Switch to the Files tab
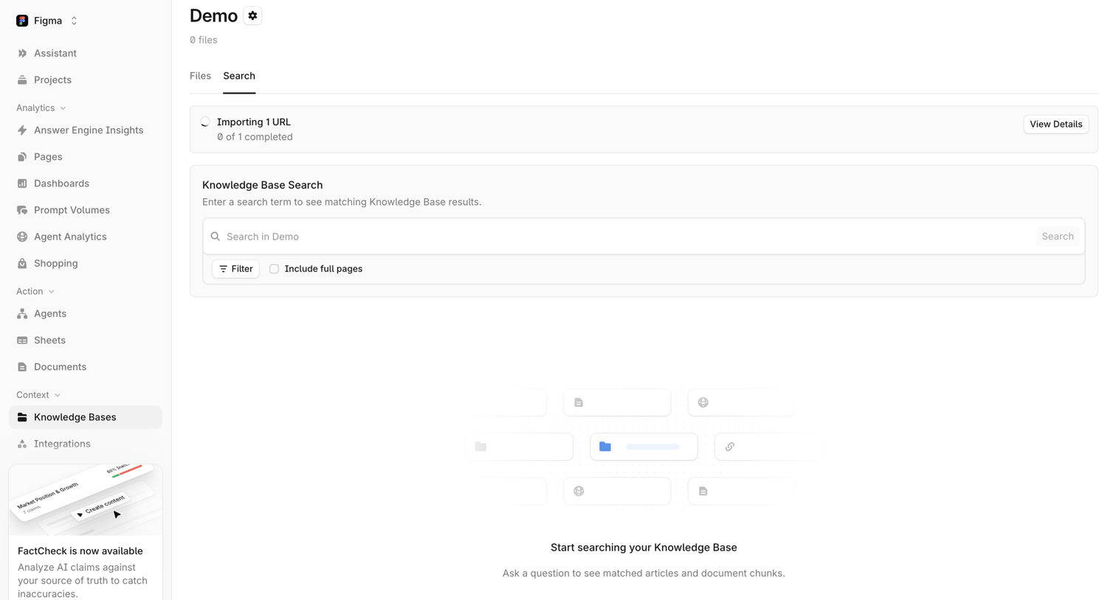The image size is (1116, 600). coord(200,76)
